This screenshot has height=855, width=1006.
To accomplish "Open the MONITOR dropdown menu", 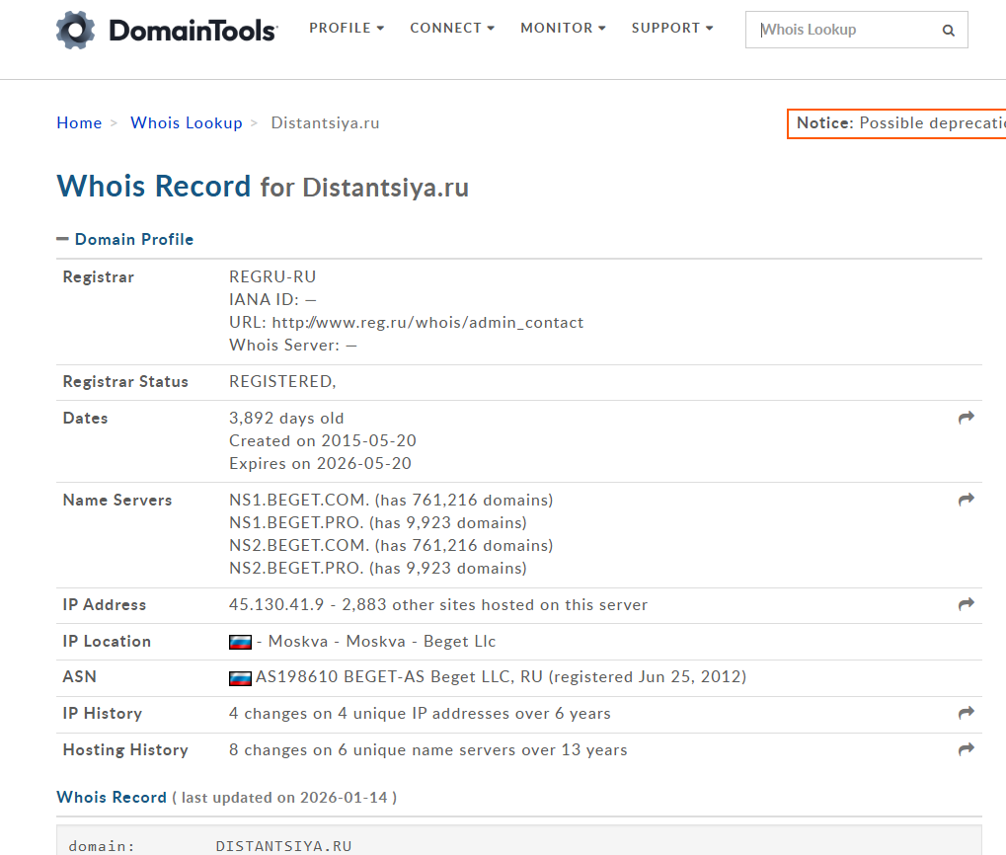I will [x=563, y=29].
